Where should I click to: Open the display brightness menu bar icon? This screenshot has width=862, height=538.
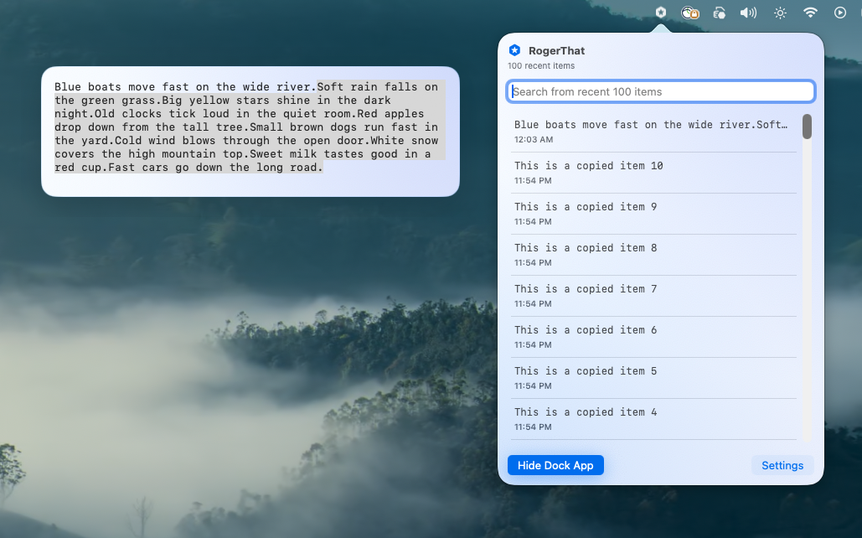780,13
